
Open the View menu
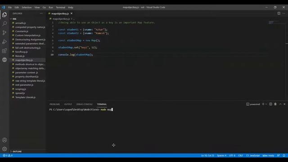(x=37, y=7)
